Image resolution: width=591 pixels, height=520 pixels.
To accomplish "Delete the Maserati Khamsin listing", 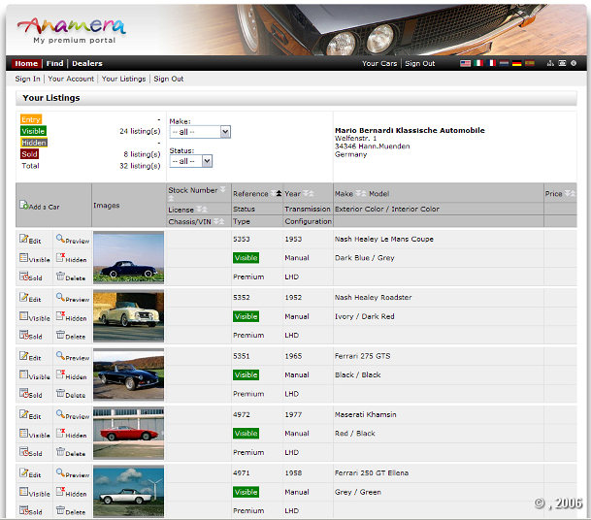I will (71, 452).
